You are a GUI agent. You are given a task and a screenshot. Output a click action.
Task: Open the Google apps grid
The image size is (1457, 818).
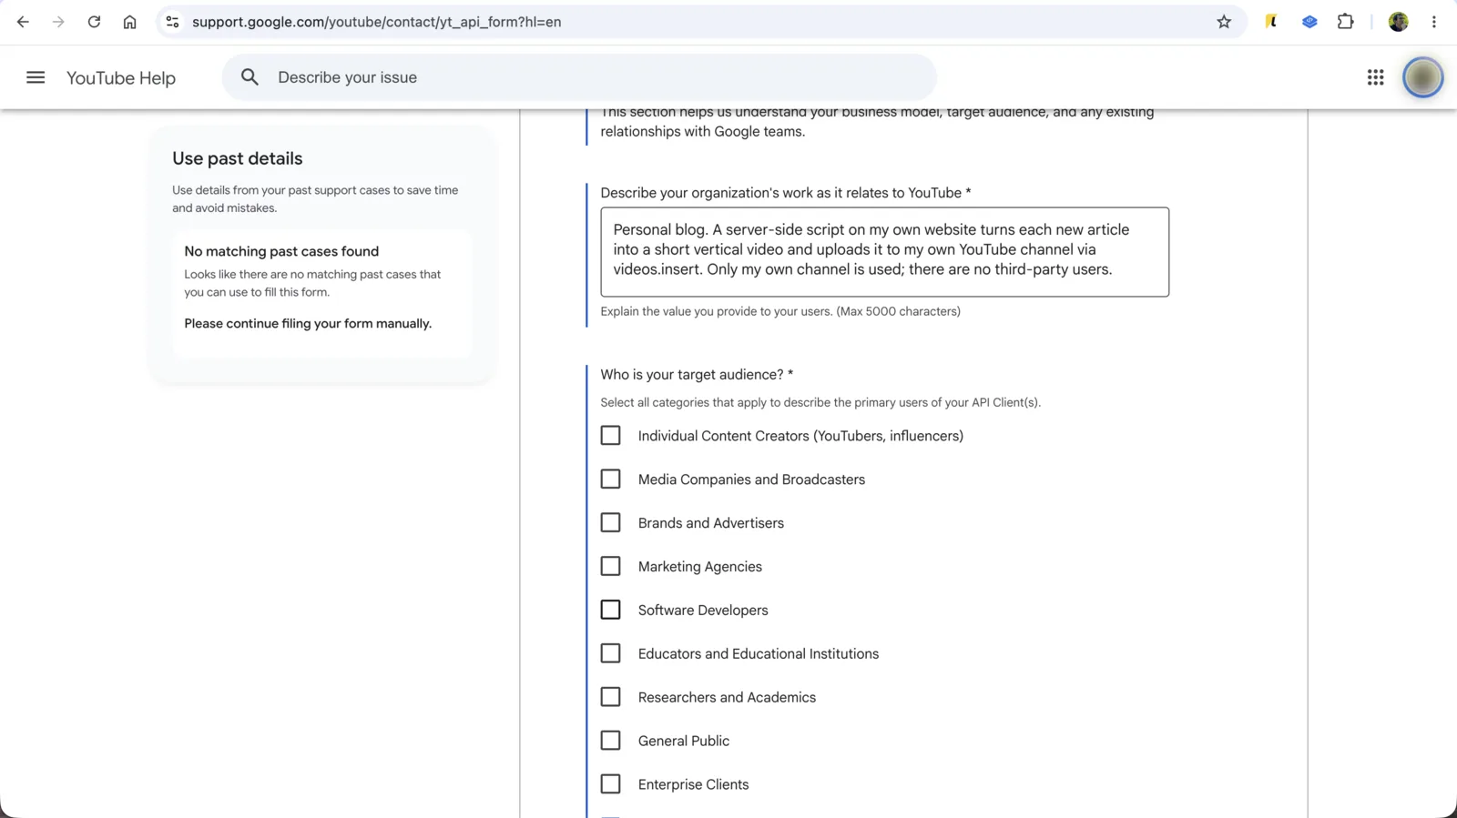(x=1375, y=77)
